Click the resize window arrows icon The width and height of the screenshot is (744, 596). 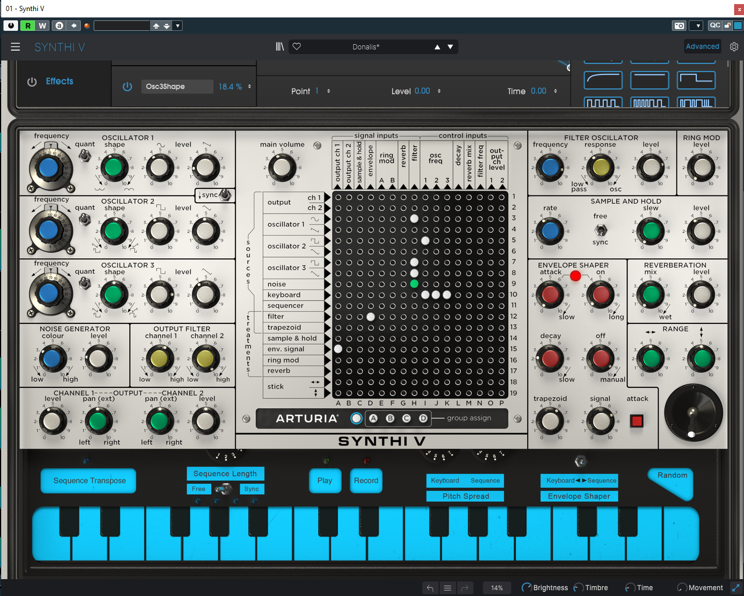click(736, 588)
